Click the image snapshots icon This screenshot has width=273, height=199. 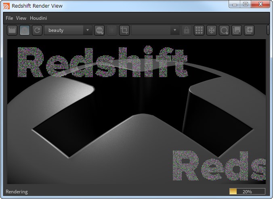[x=237, y=30]
